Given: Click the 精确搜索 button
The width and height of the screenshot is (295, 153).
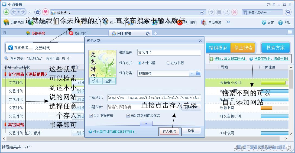Looking at the screenshot, I should 218,48.
